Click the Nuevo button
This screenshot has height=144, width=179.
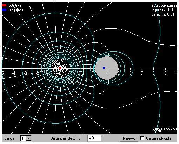click(x=129, y=138)
